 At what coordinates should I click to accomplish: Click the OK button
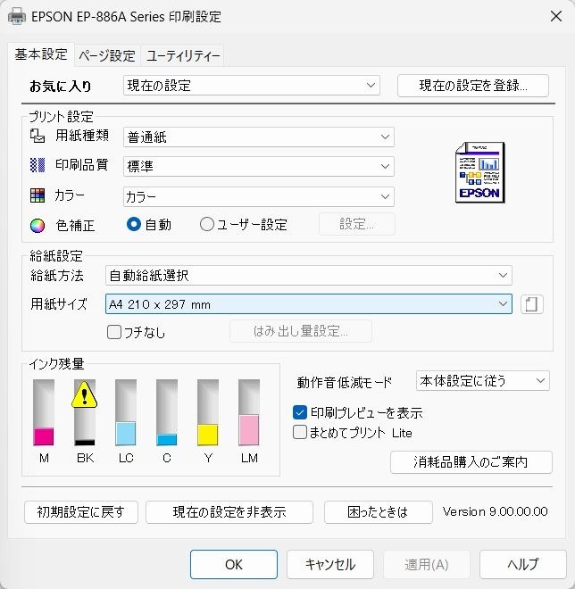click(234, 564)
